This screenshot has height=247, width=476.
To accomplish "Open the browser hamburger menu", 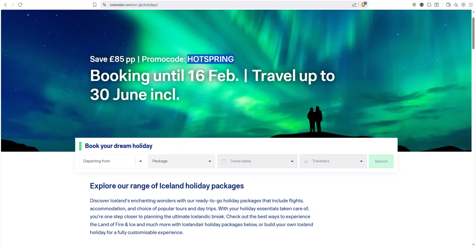I will click(x=471, y=5).
